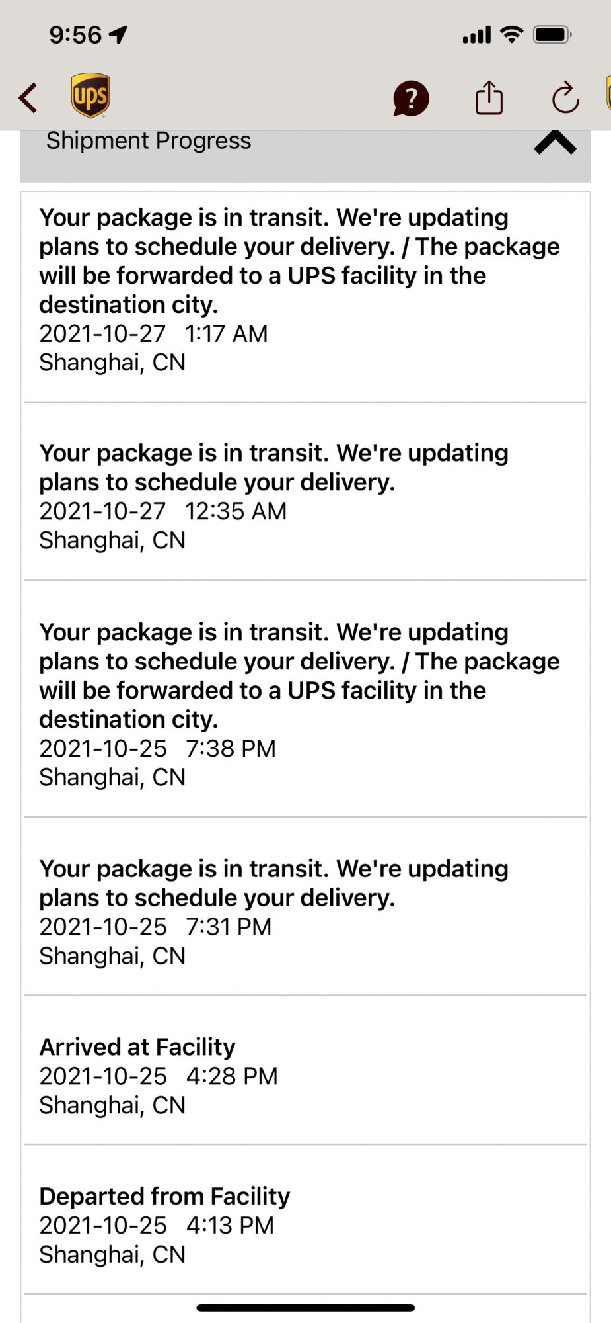Tap the cellular signal bars

coord(476,35)
